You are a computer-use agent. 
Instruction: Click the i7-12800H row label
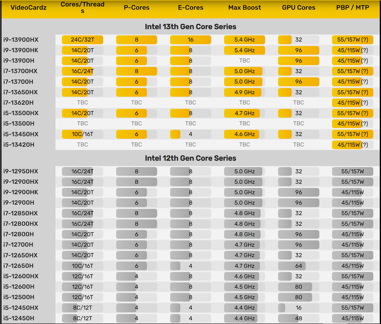[x=19, y=234]
